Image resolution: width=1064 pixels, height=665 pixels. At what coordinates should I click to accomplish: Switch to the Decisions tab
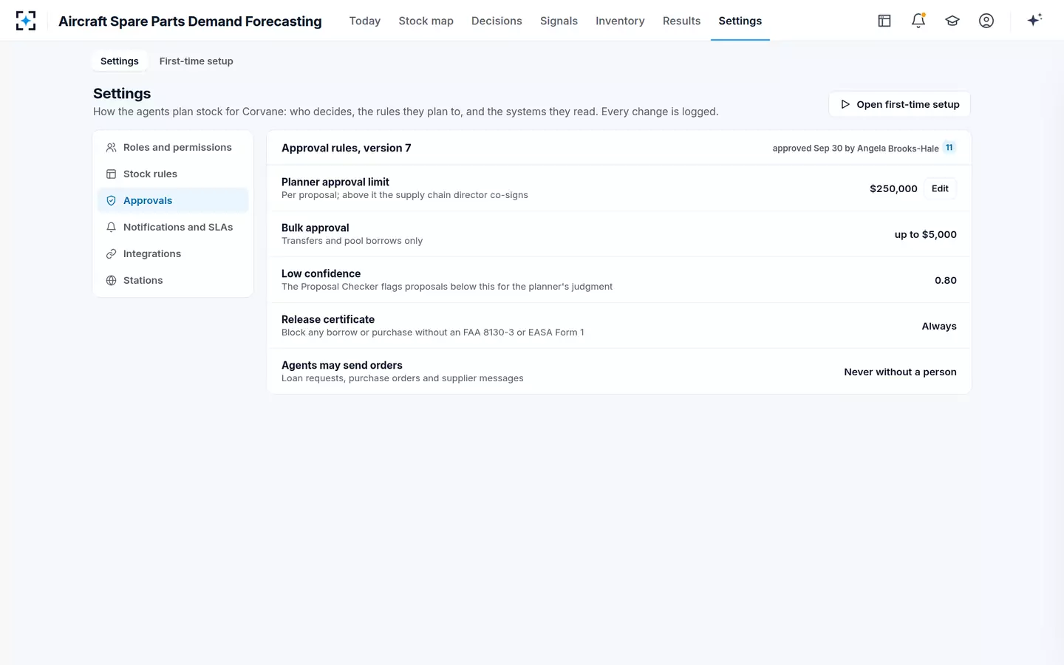click(497, 21)
